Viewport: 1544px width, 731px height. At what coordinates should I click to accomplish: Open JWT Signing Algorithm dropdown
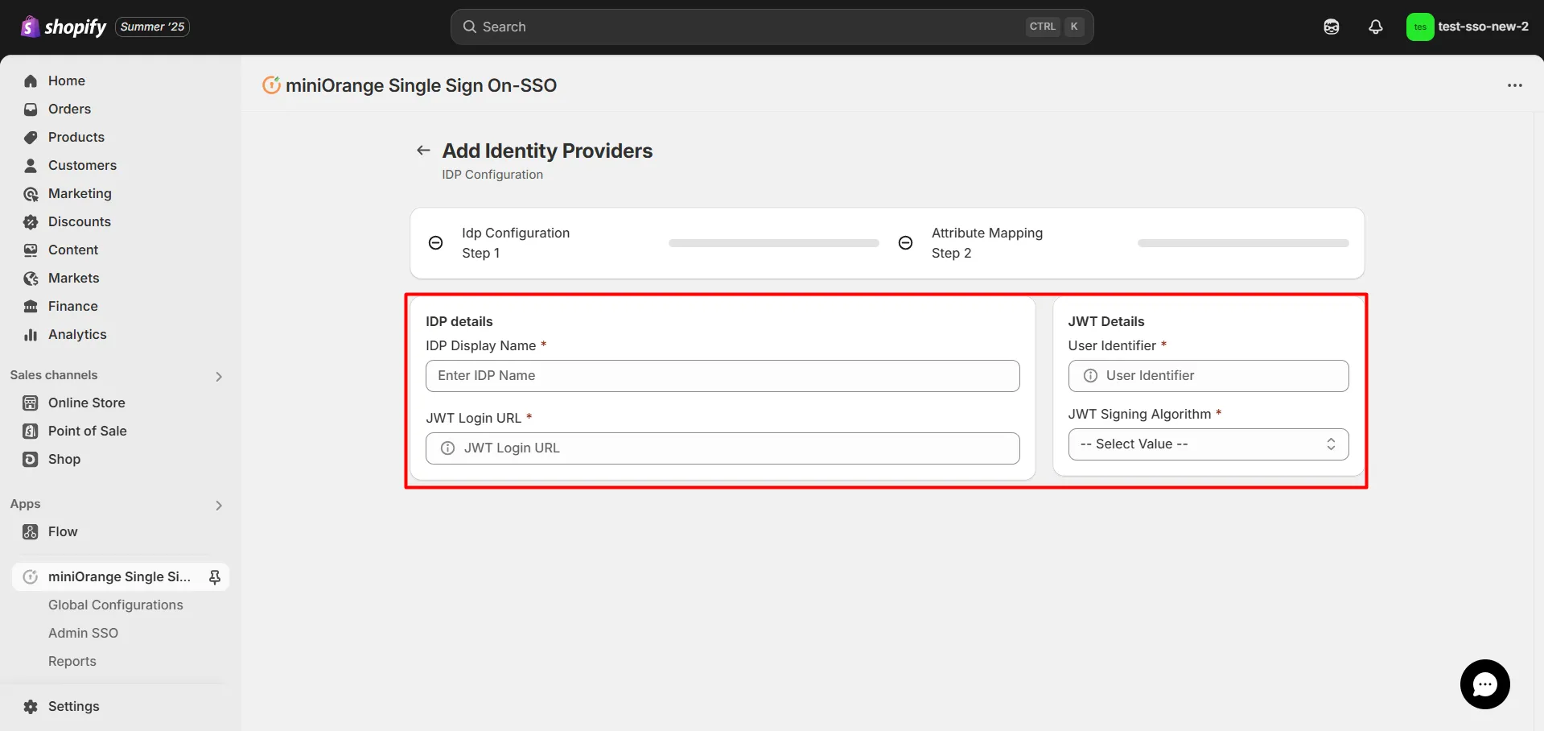pos(1208,444)
